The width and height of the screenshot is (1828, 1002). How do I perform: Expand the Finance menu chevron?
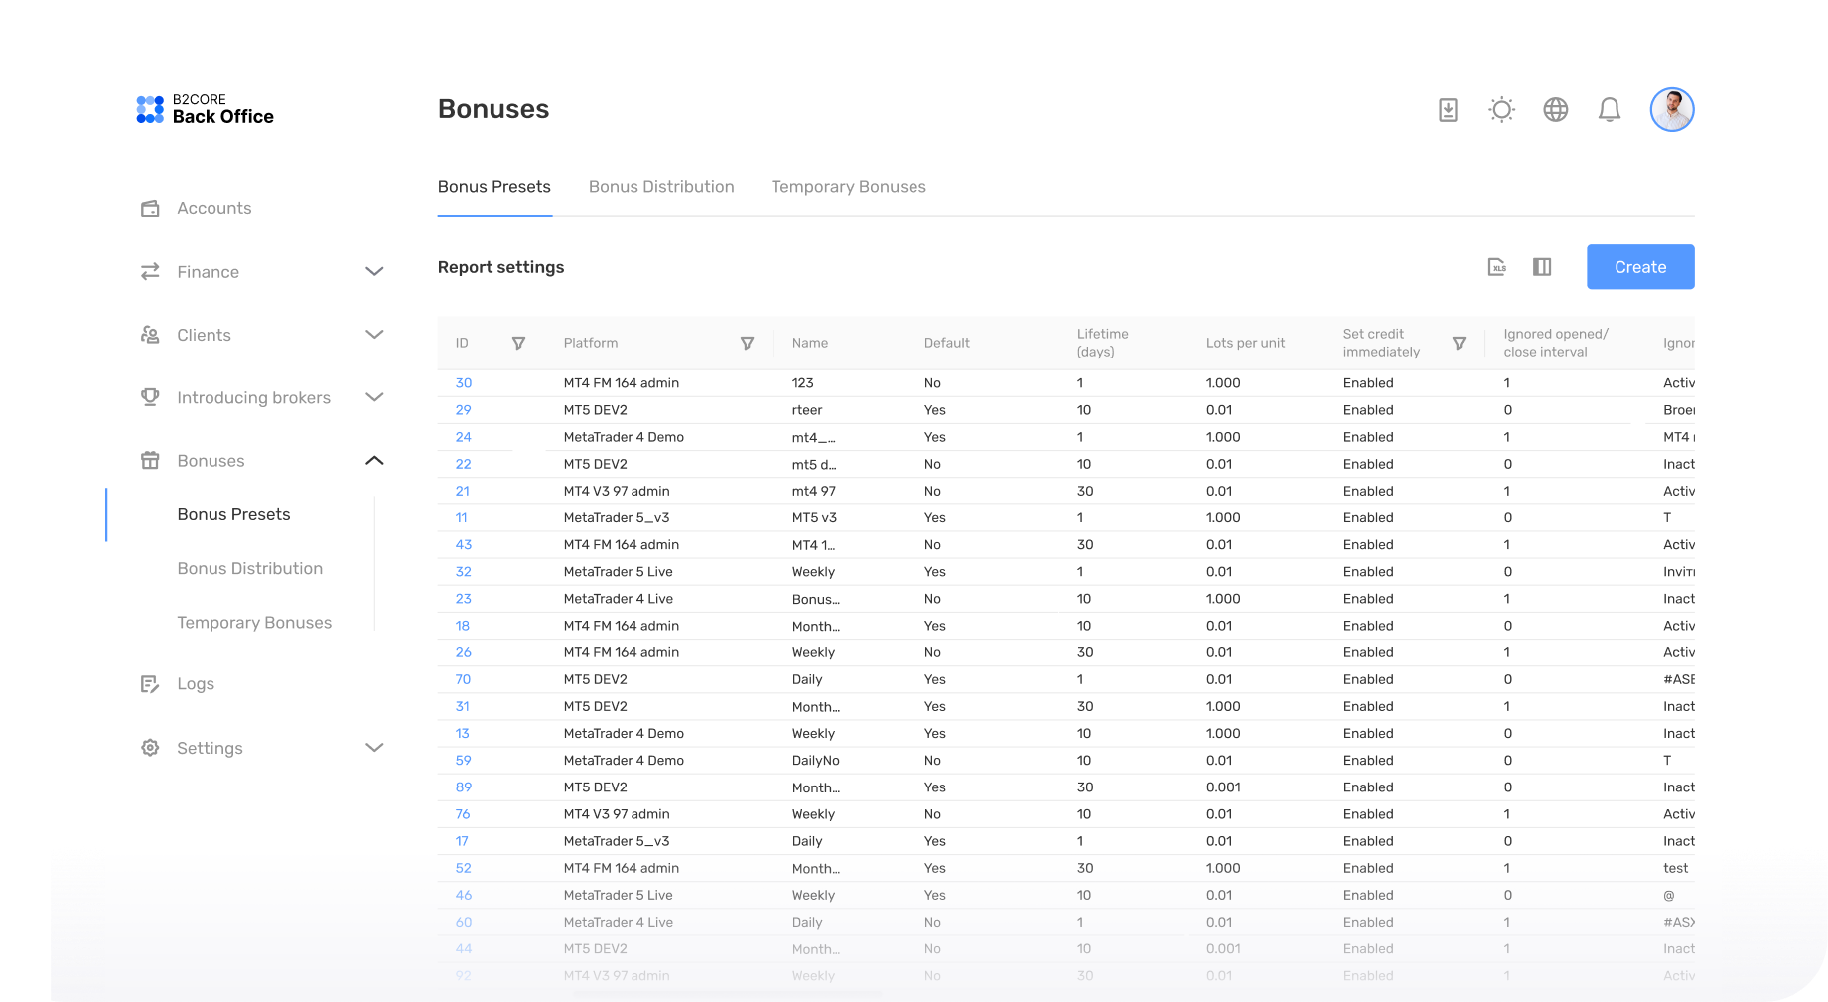pyautogui.click(x=374, y=271)
